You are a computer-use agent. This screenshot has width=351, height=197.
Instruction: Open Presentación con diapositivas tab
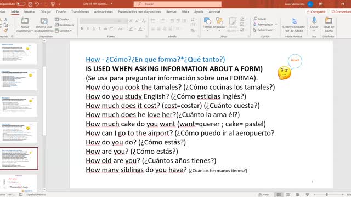click(139, 12)
